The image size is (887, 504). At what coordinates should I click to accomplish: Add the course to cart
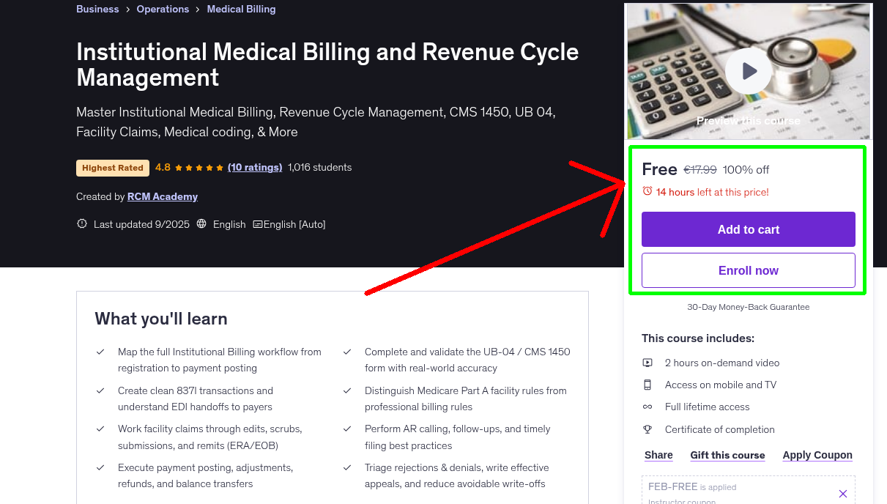click(x=748, y=229)
